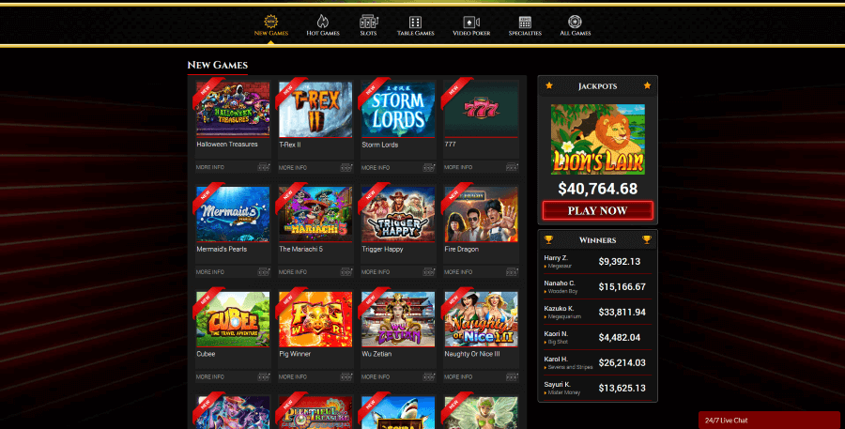Select the All Games chip icon
Image resolution: width=845 pixels, height=429 pixels.
(575, 22)
